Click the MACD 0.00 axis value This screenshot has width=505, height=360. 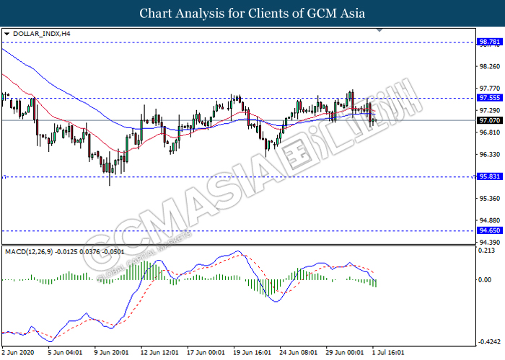click(485, 280)
